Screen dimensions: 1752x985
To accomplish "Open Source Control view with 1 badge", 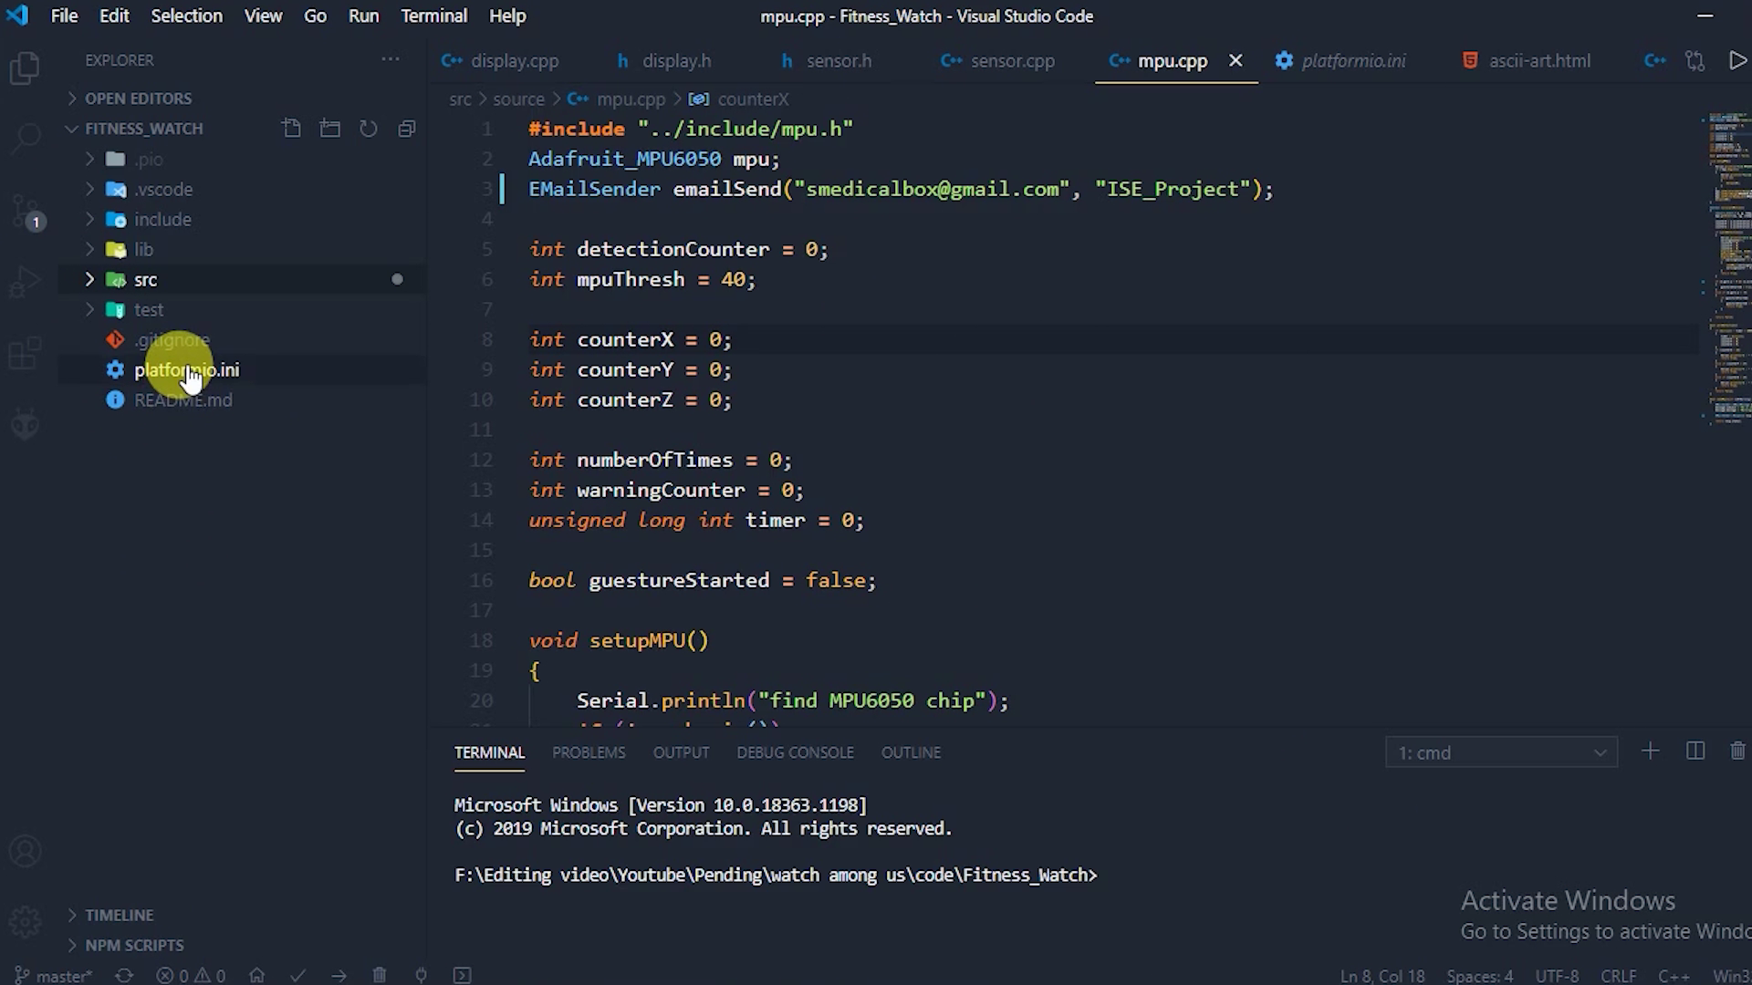I will pyautogui.click(x=25, y=212).
